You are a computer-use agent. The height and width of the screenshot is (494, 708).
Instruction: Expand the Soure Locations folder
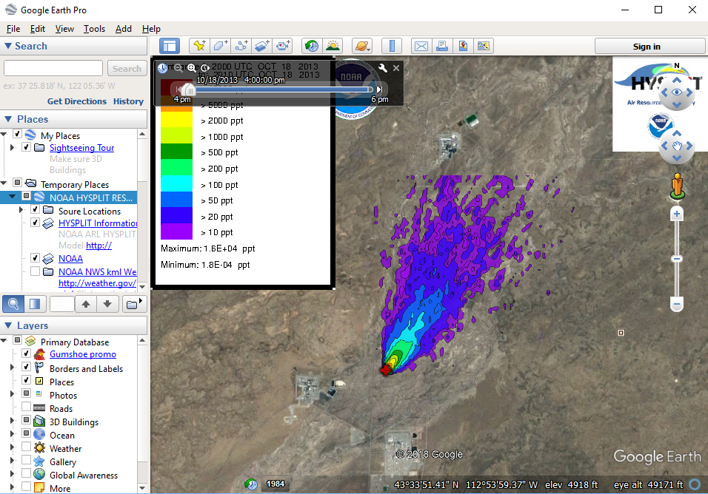(21, 210)
